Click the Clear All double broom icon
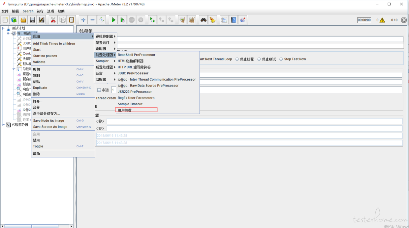The height and width of the screenshot is (228, 409). click(192, 20)
